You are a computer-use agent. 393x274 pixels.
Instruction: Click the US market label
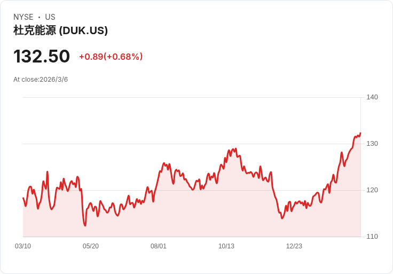pos(50,17)
